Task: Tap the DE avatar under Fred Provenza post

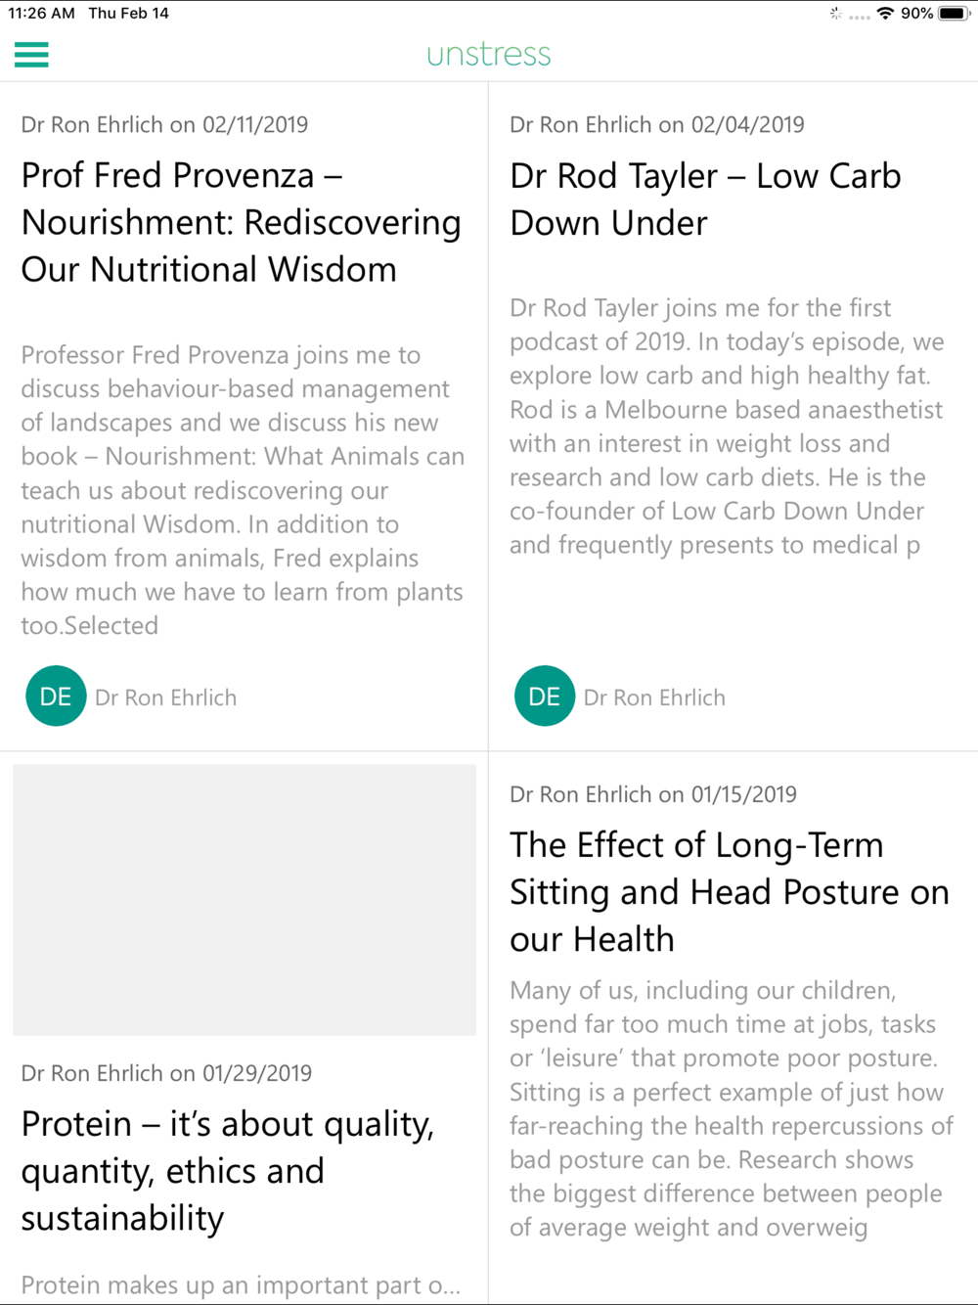Action: 56,696
